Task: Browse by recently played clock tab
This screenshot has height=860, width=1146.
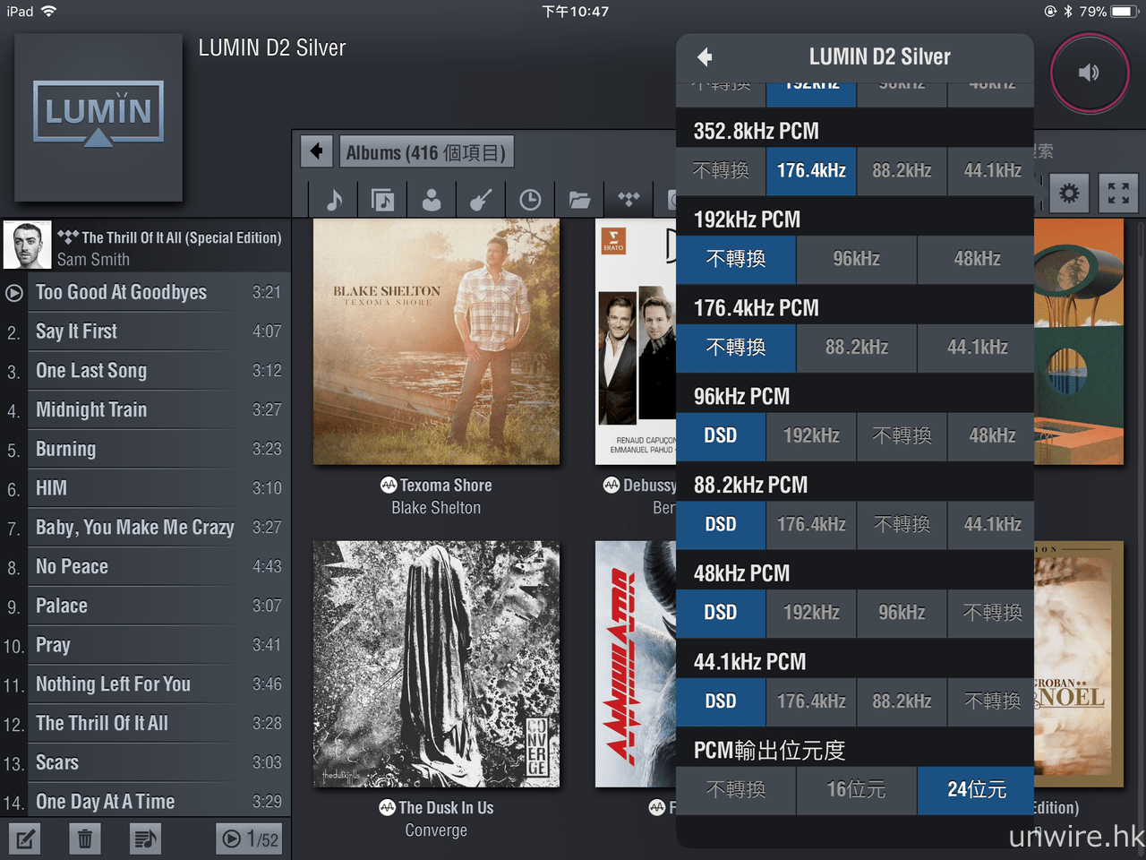Action: tap(530, 199)
